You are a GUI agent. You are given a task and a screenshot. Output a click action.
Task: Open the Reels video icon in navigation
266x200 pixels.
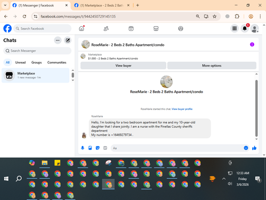pos(131,28)
